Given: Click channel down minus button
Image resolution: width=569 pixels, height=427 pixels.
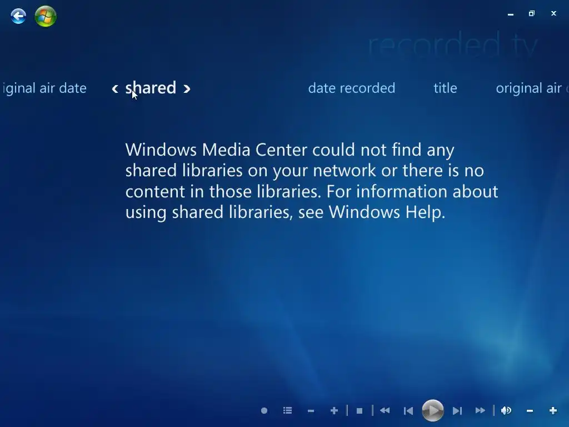Looking at the screenshot, I should 311,411.
